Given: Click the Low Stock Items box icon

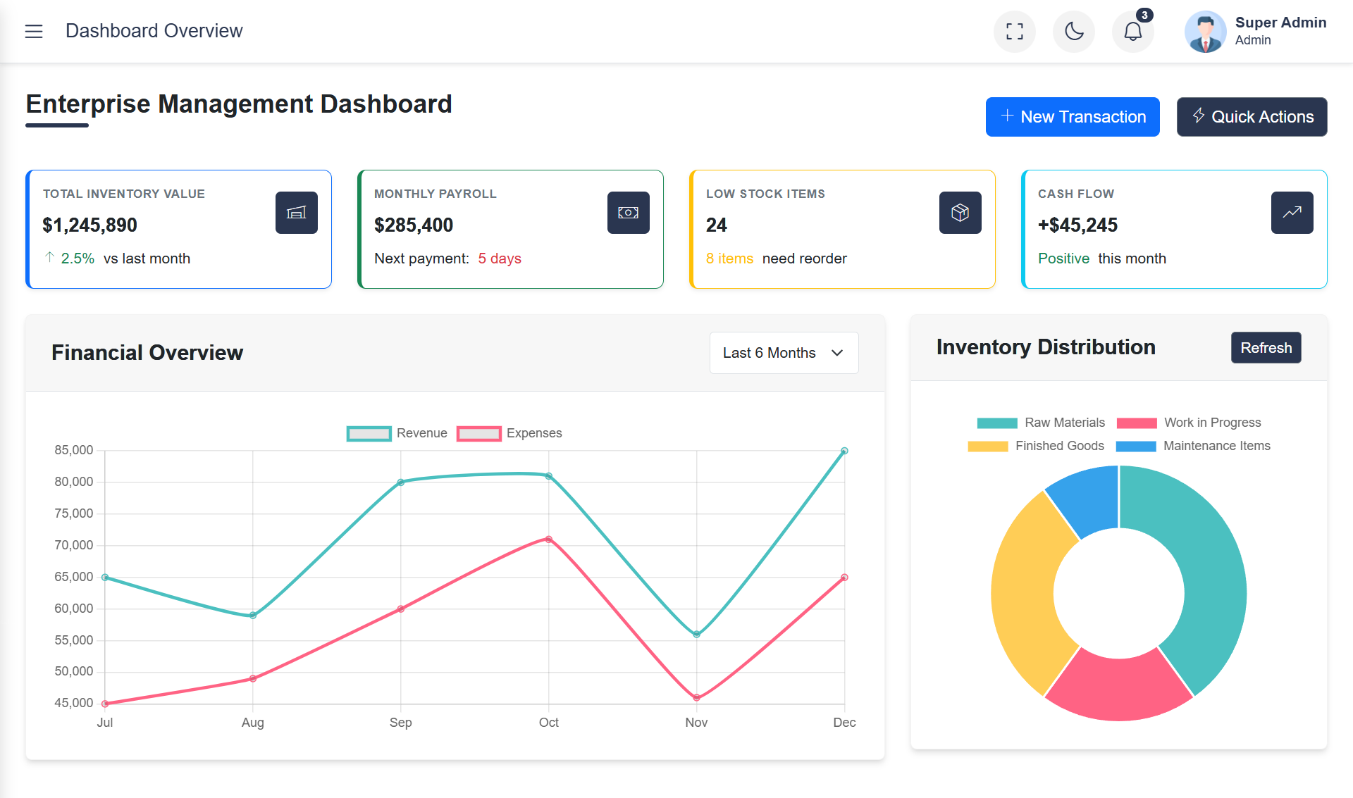Looking at the screenshot, I should click(x=960, y=213).
